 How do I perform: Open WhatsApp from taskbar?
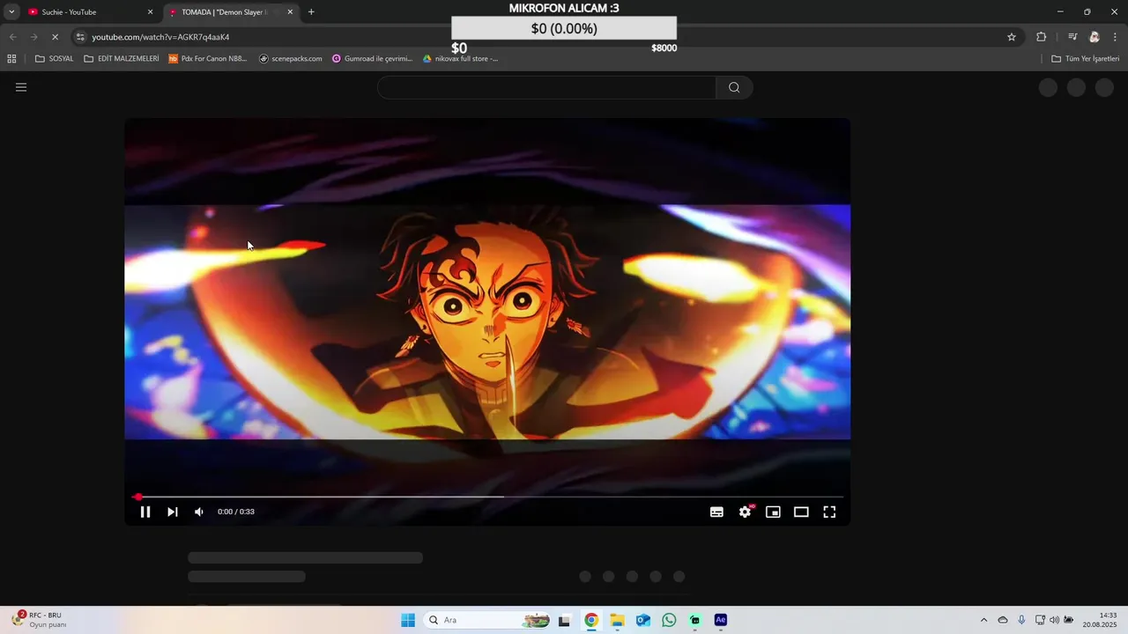point(669,620)
